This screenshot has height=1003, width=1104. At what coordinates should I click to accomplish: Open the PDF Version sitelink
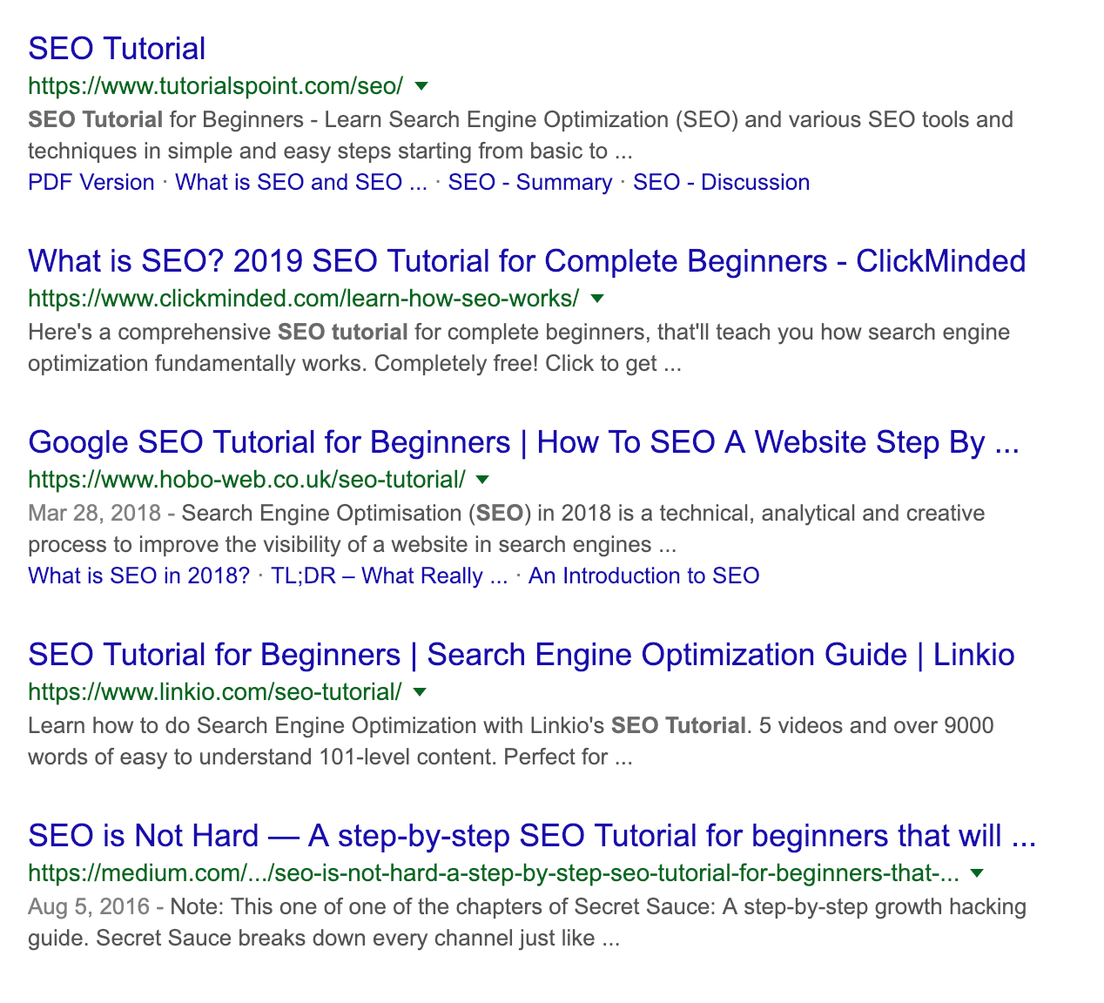pos(91,182)
